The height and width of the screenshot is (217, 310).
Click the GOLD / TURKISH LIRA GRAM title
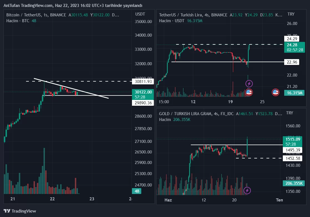(x=196, y=114)
